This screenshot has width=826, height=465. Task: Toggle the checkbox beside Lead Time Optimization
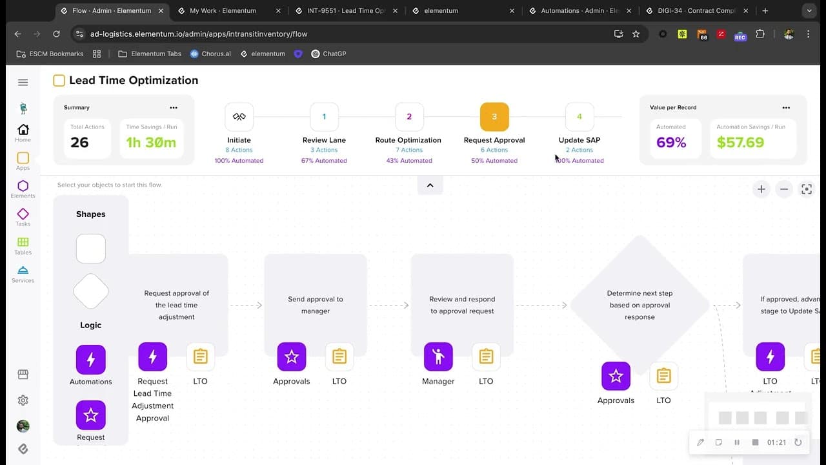[59, 81]
